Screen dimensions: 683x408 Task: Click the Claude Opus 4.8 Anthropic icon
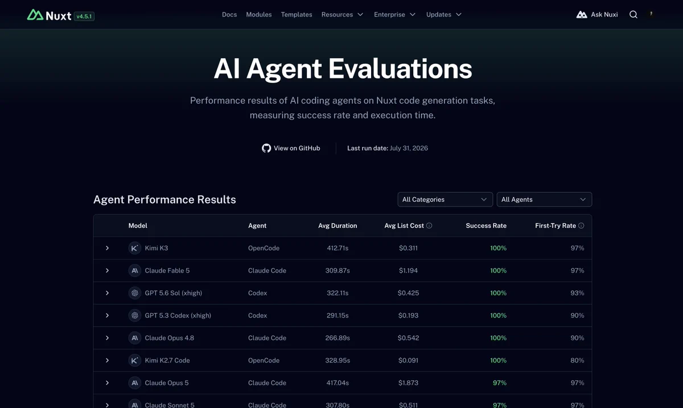[134, 338]
